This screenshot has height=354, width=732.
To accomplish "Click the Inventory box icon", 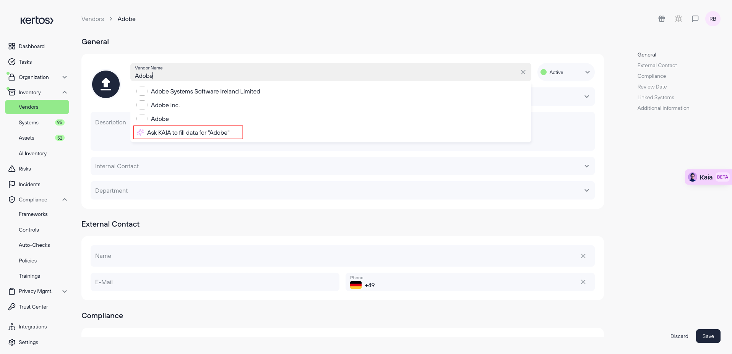I will coord(12,92).
